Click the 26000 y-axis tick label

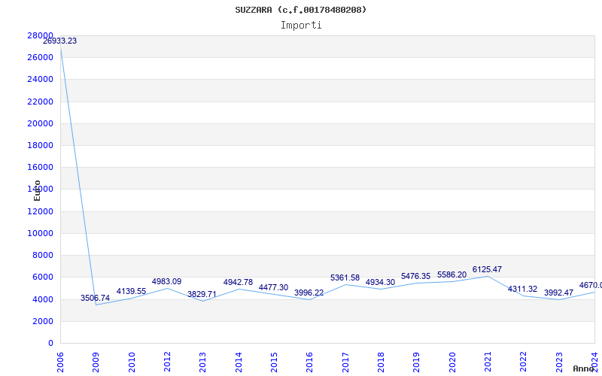[41, 58]
